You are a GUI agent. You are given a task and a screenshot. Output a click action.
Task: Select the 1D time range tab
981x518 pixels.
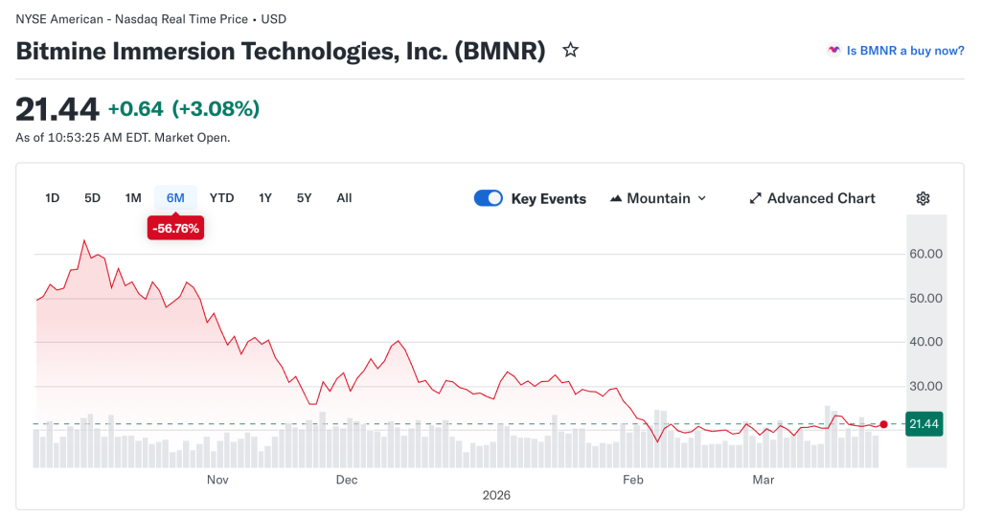(53, 198)
